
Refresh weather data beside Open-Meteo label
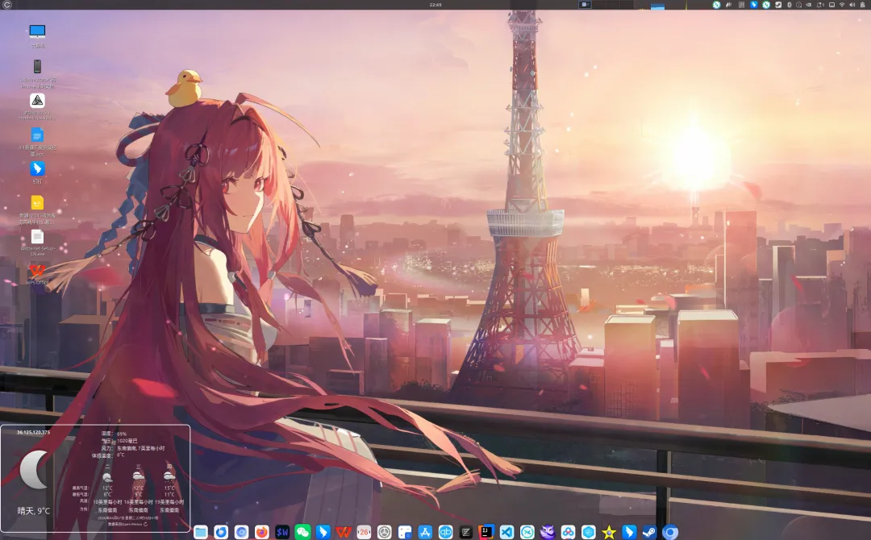pos(145,524)
